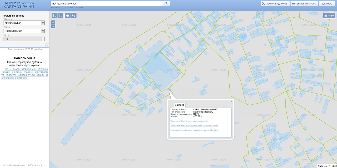The height and width of the screenshot is (168, 337).
Task: Collapse the left sidebar panel arrow
Action: click(47, 45)
